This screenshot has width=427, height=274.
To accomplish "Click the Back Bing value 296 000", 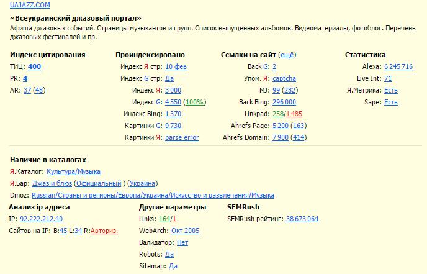I will (x=284, y=103).
